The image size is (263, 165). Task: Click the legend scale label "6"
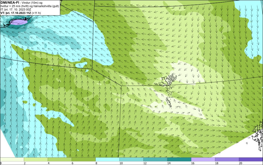pos(73,163)
